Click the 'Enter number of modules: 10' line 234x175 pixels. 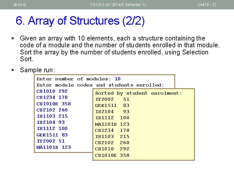pos(79,79)
